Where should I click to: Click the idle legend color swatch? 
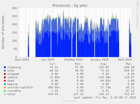coord(5,71)
